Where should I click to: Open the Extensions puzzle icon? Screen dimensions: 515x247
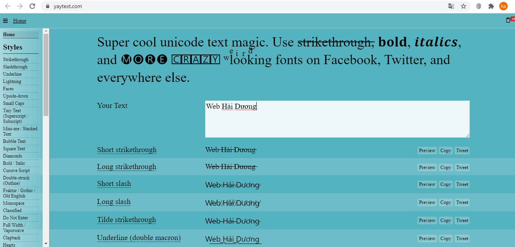(x=491, y=6)
